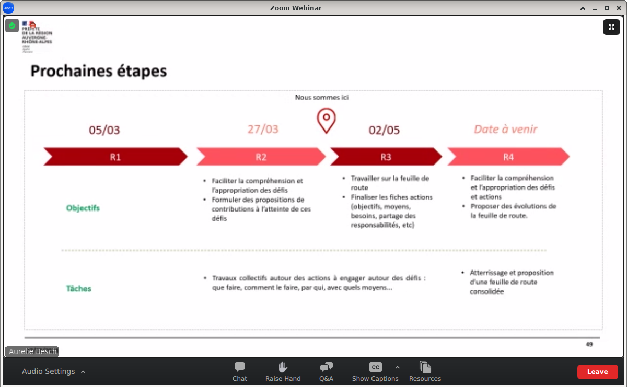
Task: Click the slide page number 49
Action: coord(589,344)
